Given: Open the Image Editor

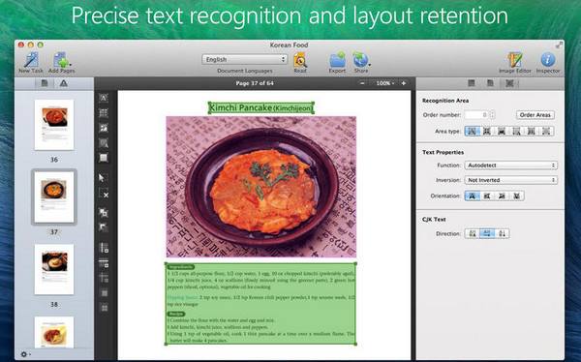Looking at the screenshot, I should pyautogui.click(x=515, y=60).
